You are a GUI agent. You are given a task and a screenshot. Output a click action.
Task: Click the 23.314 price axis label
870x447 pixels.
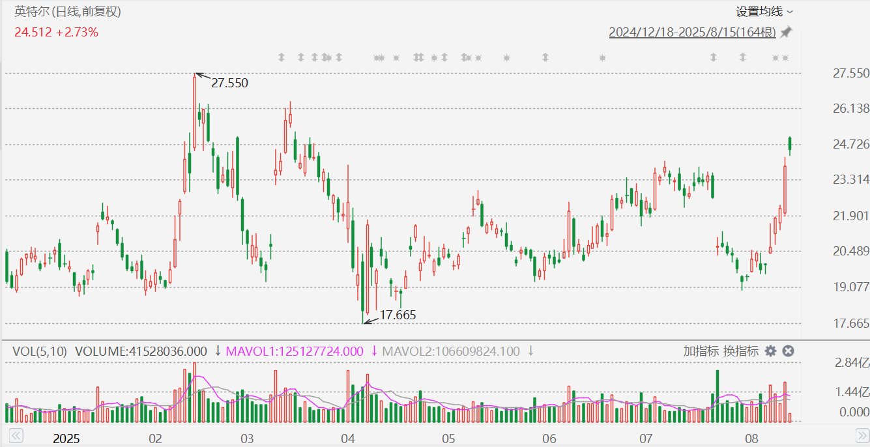tap(850, 179)
